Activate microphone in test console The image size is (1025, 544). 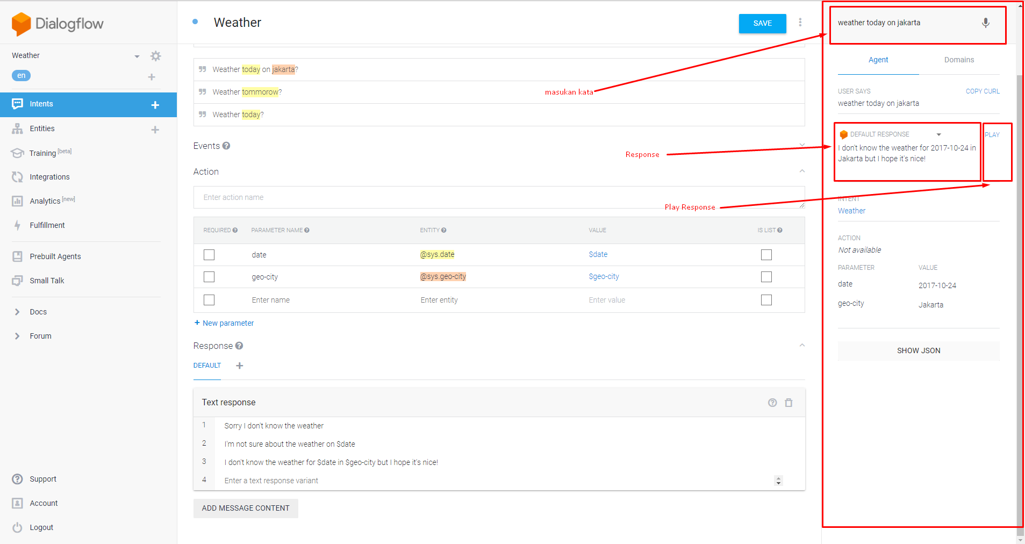[986, 23]
